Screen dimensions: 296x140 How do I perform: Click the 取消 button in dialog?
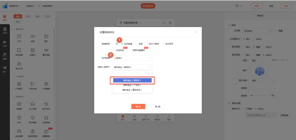point(158,106)
